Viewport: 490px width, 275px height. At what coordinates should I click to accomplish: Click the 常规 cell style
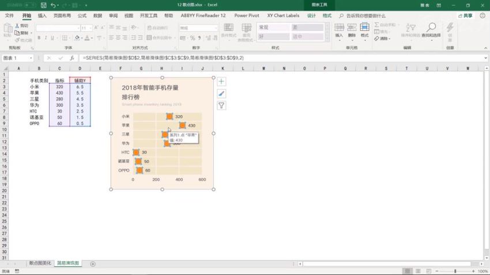(x=273, y=28)
